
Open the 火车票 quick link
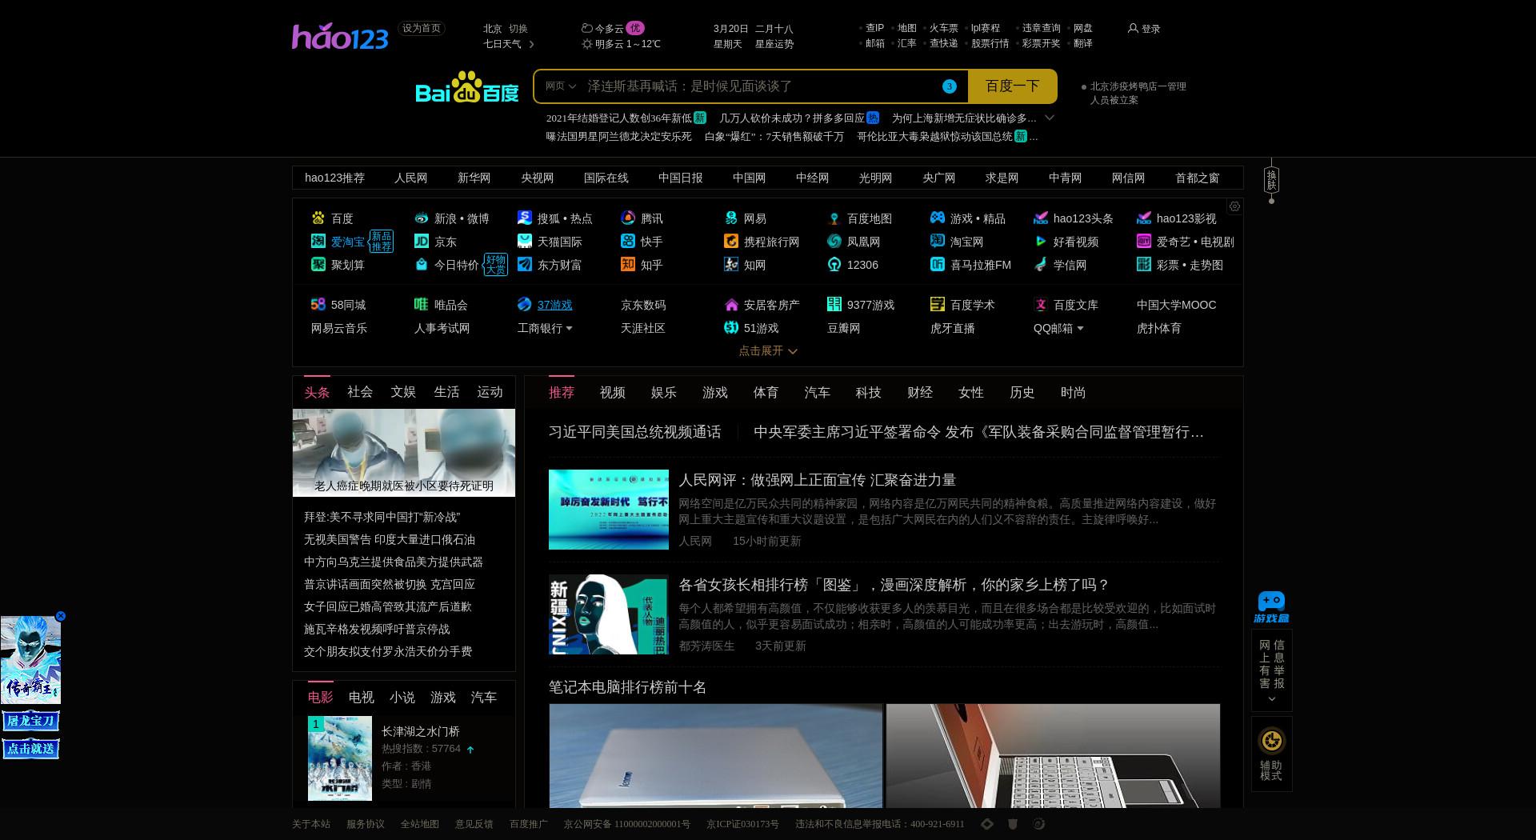click(943, 28)
